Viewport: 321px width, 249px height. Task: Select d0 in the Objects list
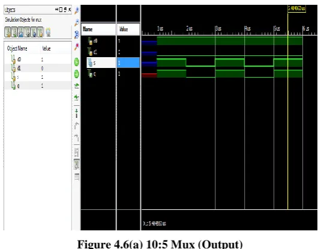coord(38,60)
